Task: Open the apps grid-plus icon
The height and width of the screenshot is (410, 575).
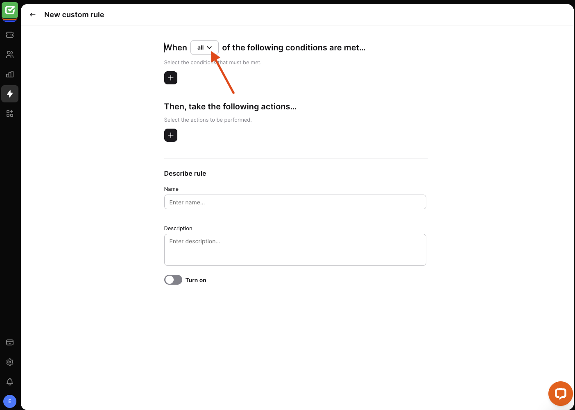Action: tap(10, 113)
